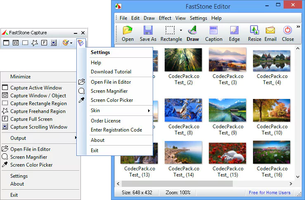Open a file with the Editor's Open icon
The image size is (305, 200).
(x=128, y=33)
